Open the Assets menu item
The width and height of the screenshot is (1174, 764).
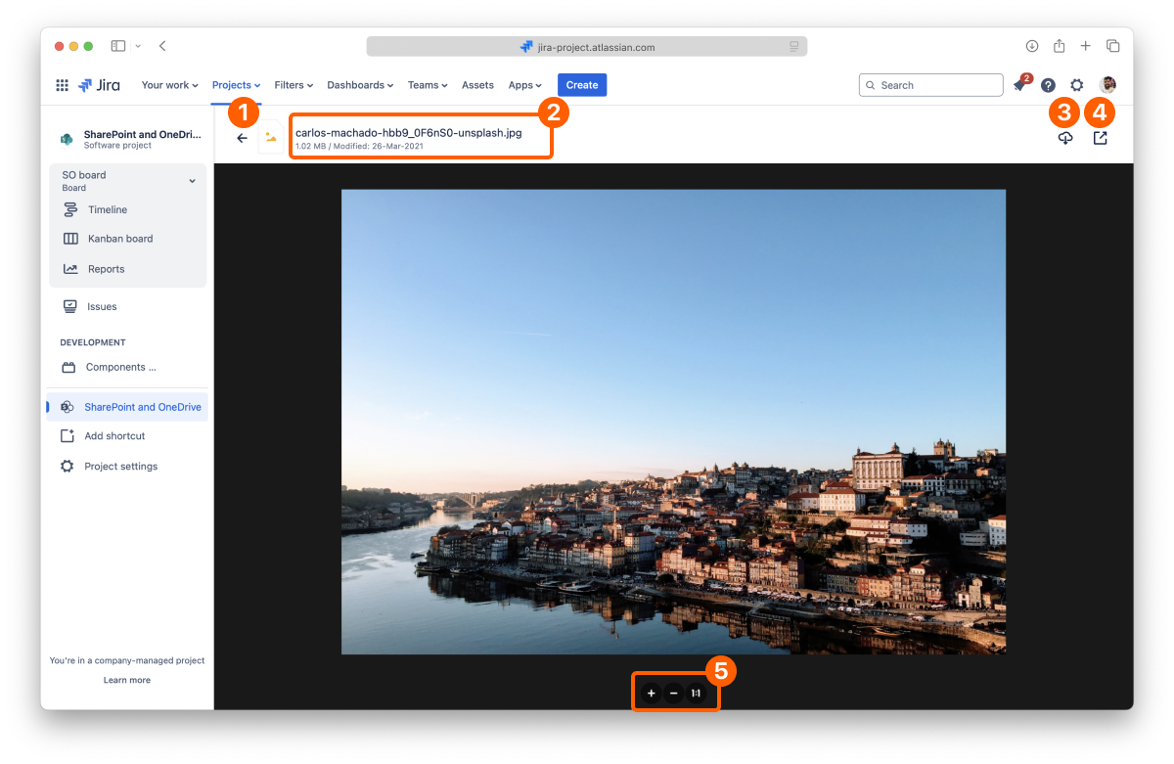[x=477, y=85]
